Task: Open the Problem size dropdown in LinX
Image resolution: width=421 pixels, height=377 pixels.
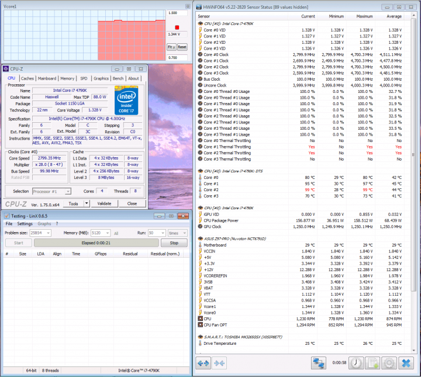Action: (x=49, y=233)
